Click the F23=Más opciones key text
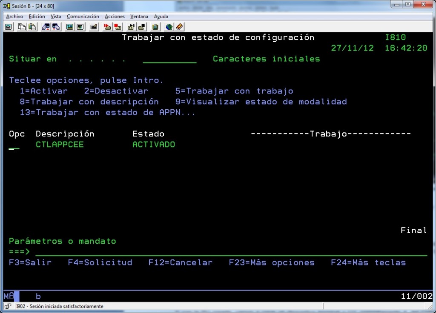This screenshot has width=436, height=313. pyautogui.click(x=272, y=263)
